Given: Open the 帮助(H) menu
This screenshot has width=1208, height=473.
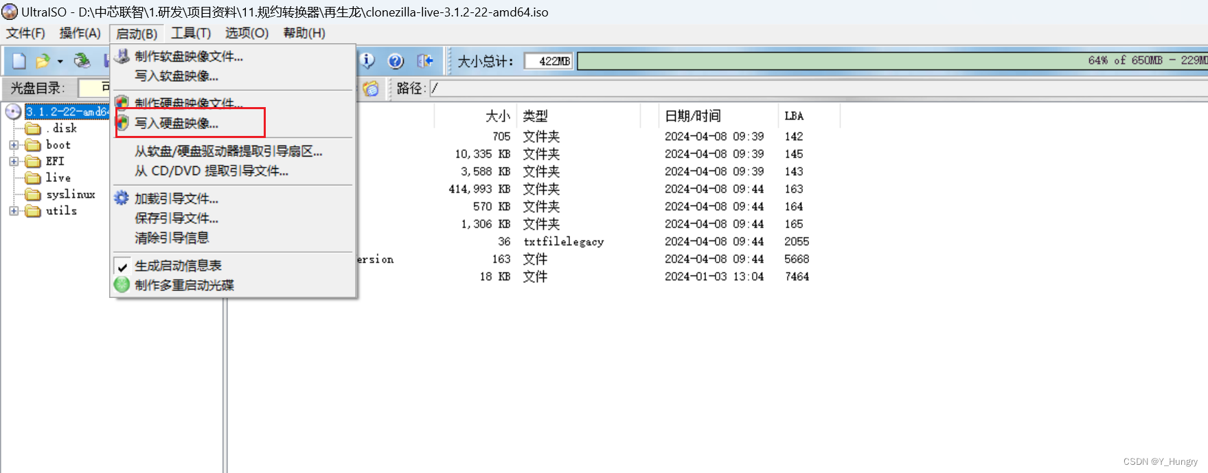Looking at the screenshot, I should [x=304, y=33].
